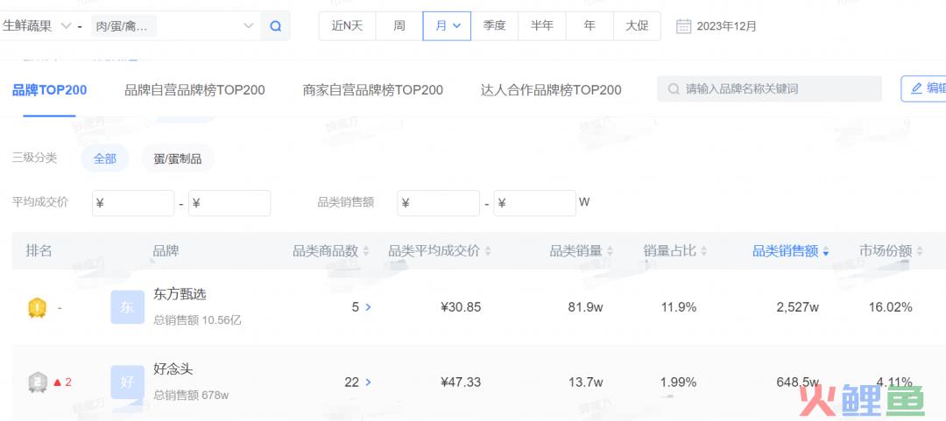
Task: Click the 81.9w sales volume cell
Action: click(x=585, y=307)
